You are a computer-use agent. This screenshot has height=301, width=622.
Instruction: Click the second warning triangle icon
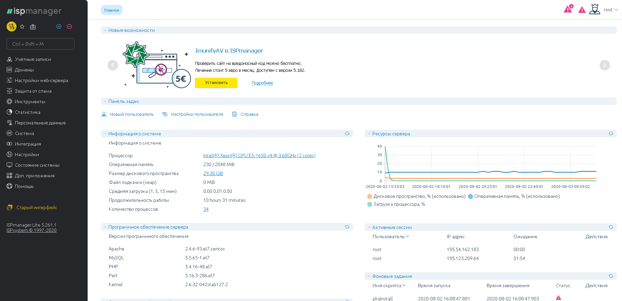coord(582,10)
